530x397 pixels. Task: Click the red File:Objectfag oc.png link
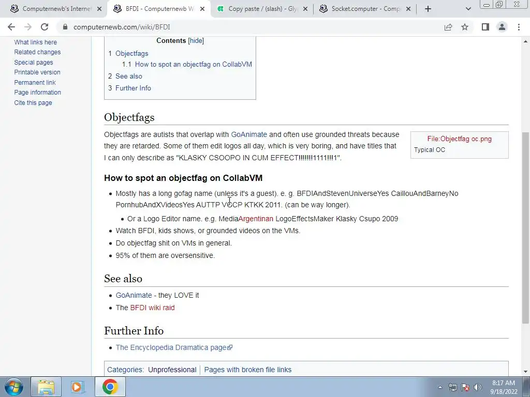point(460,139)
